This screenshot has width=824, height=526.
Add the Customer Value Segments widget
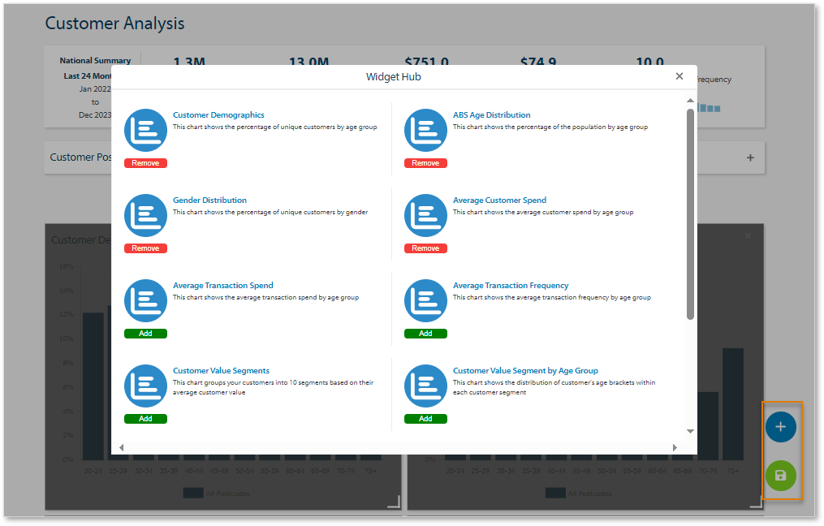tap(145, 419)
